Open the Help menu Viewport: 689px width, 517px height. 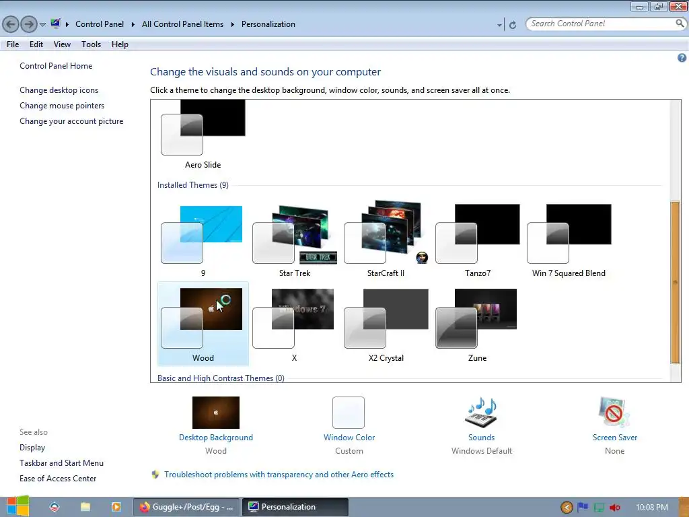[x=120, y=44]
